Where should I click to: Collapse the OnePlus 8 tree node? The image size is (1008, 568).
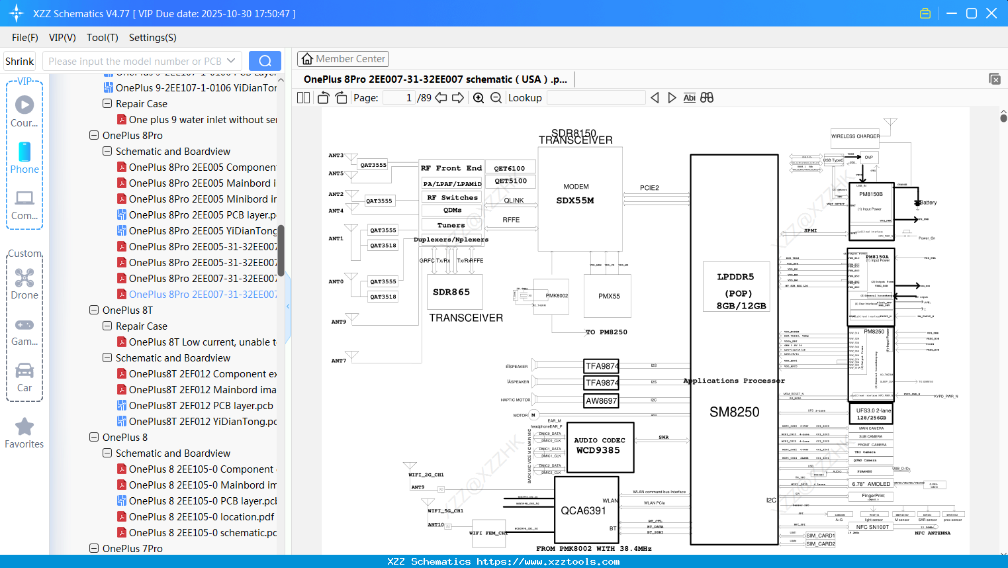[94, 438]
